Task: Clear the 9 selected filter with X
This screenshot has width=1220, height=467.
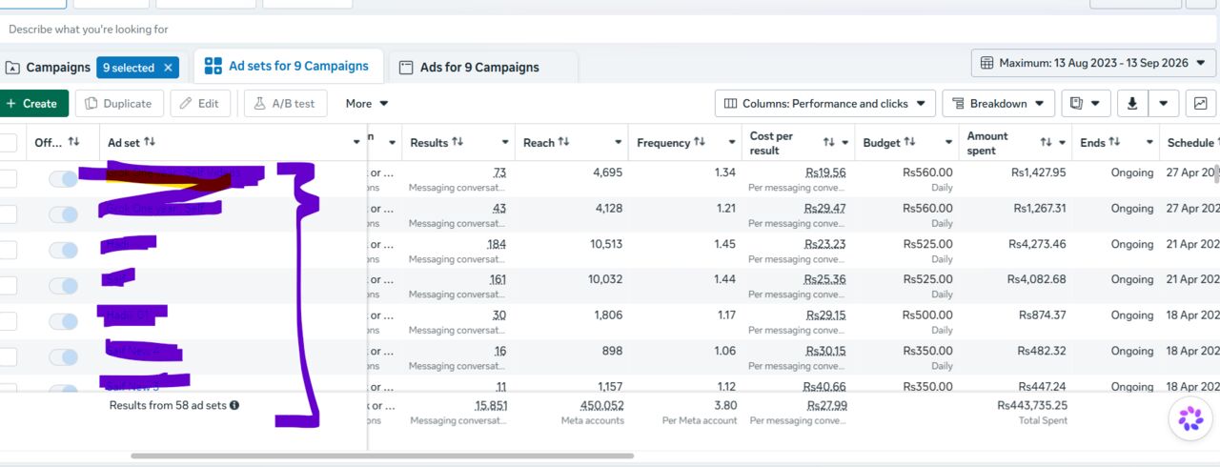Action: pyautogui.click(x=168, y=68)
